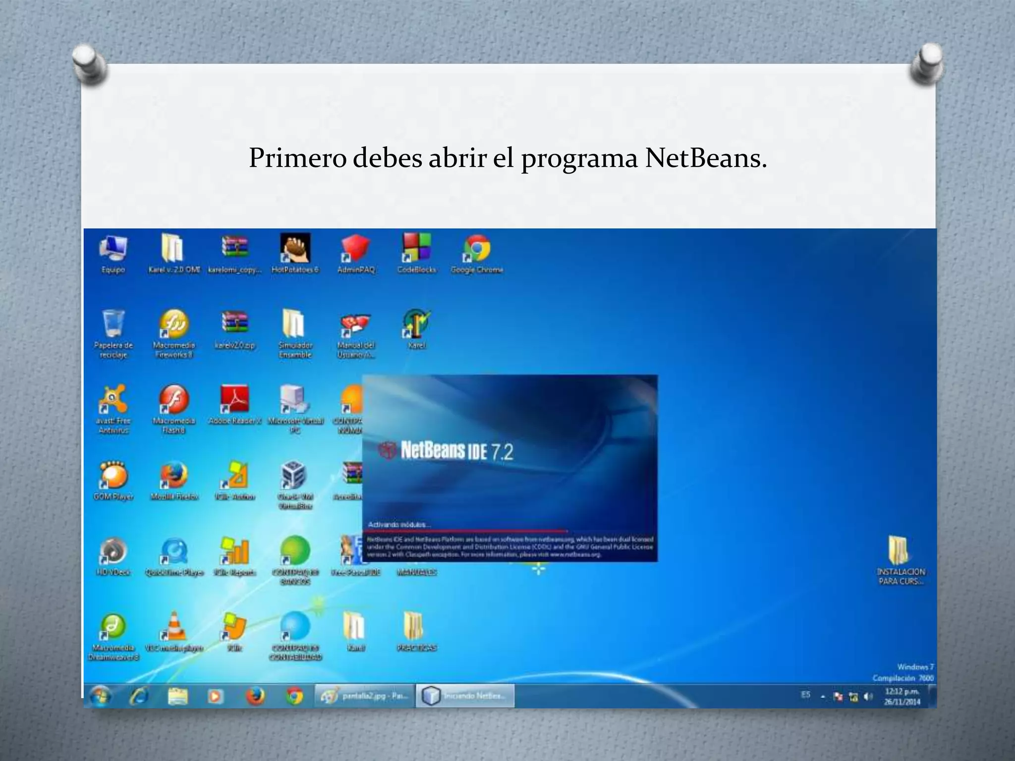This screenshot has width=1015, height=761.
Task: Click the NetBeans IDE 7.2 splash logo
Action: 446,451
